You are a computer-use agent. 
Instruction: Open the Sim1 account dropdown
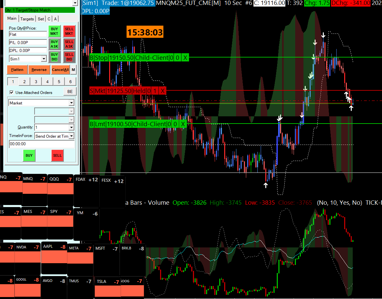[44, 59]
